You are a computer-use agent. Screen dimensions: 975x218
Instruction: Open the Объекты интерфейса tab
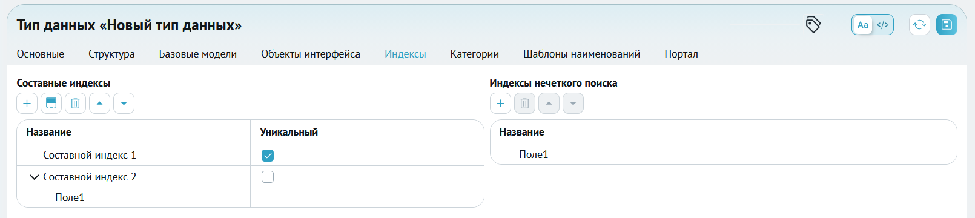(x=311, y=54)
